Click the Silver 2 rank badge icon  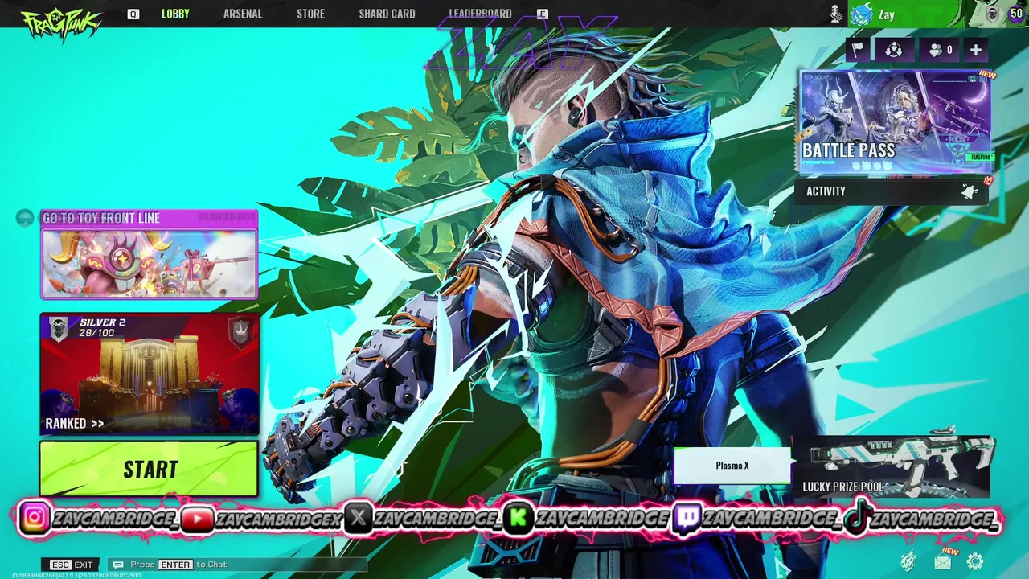click(58, 329)
